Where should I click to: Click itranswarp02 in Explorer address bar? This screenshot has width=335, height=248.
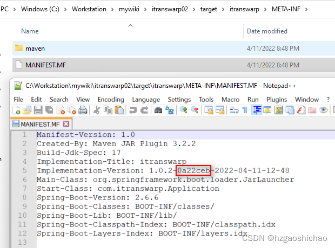170,9
